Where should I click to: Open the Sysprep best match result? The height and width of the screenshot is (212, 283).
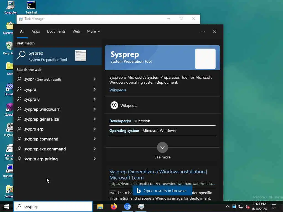pyautogui.click(x=58, y=56)
